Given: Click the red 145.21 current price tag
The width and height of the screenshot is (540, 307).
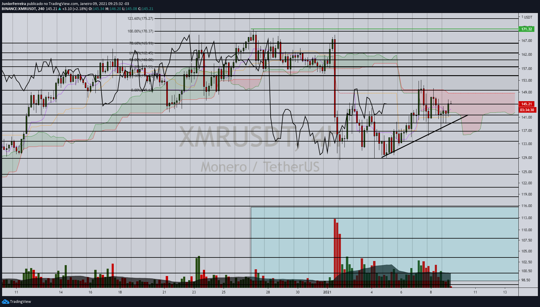Looking at the screenshot, I should (526, 104).
